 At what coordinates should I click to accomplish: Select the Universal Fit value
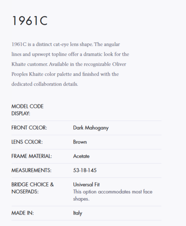pyautogui.click(x=86, y=185)
